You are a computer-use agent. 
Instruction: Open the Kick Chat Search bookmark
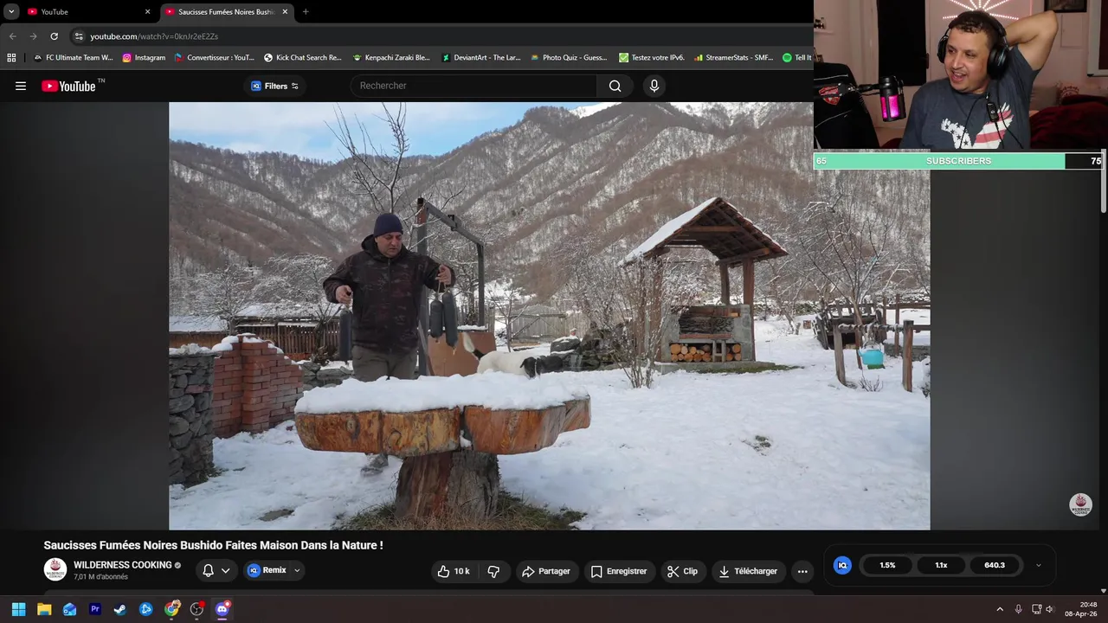point(303,58)
